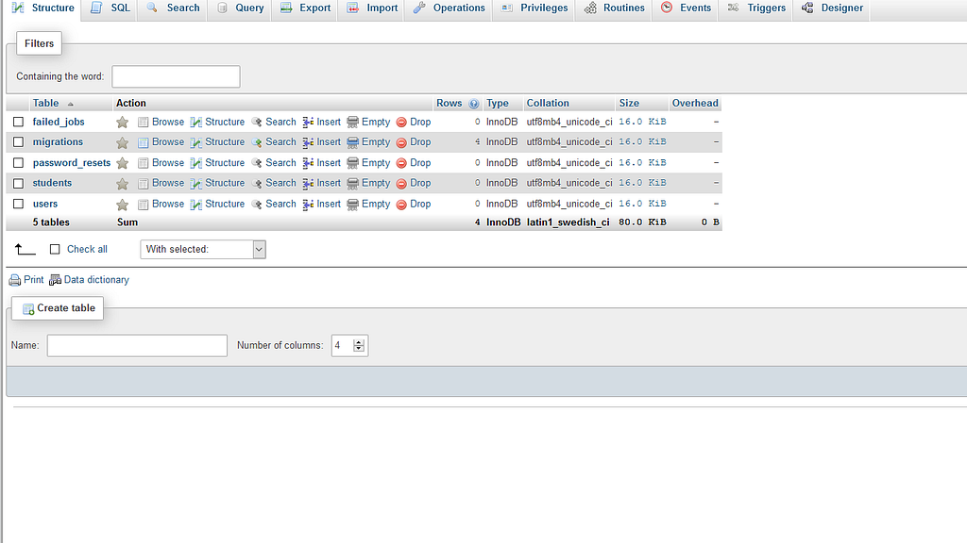Click Search icon in users row
Image resolution: width=967 pixels, height=543 pixels.
point(257,204)
